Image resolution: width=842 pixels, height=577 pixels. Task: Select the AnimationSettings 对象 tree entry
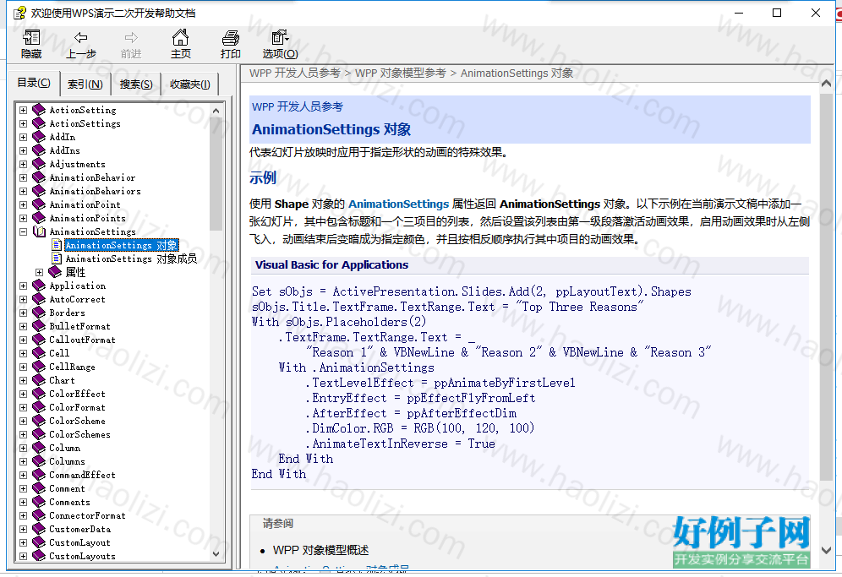coord(122,245)
